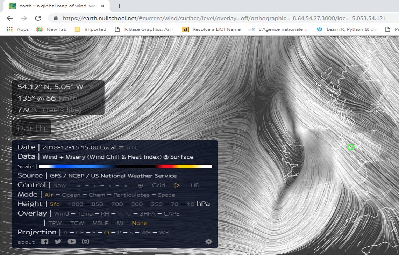Select projection CE
This screenshot has width=399, height=255.
[x=80, y=233]
